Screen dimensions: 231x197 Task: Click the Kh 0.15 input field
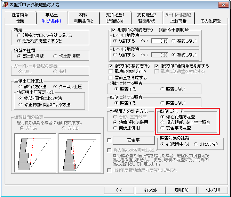[160, 41]
